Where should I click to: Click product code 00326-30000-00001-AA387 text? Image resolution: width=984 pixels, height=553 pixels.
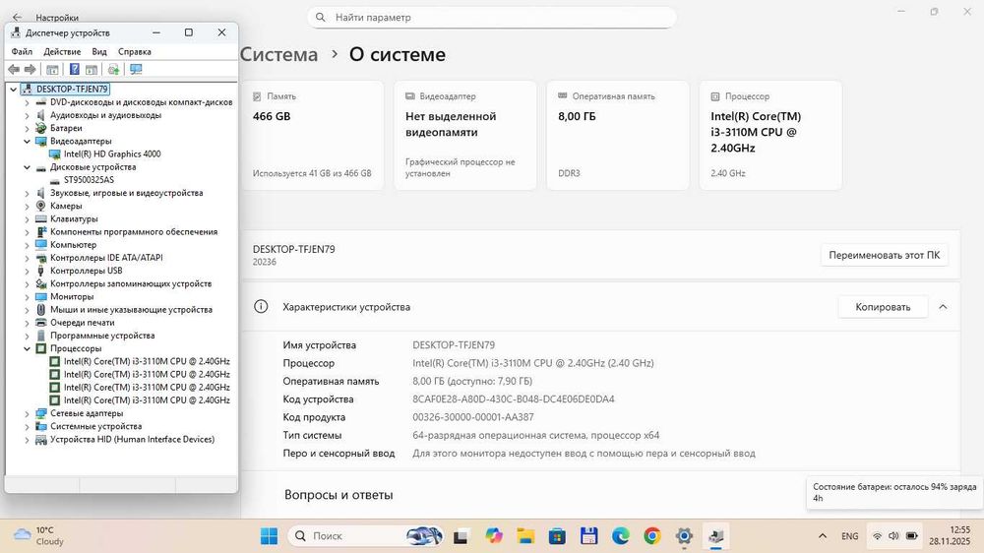[473, 417]
